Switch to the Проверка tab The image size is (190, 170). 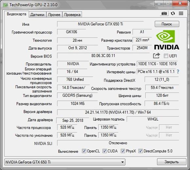[72, 15]
